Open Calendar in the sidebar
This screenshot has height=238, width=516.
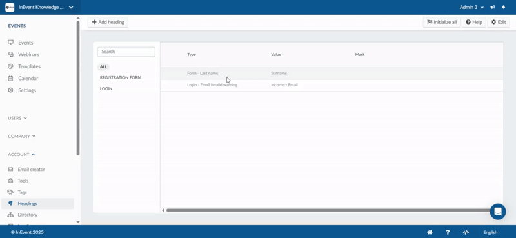[28, 78]
